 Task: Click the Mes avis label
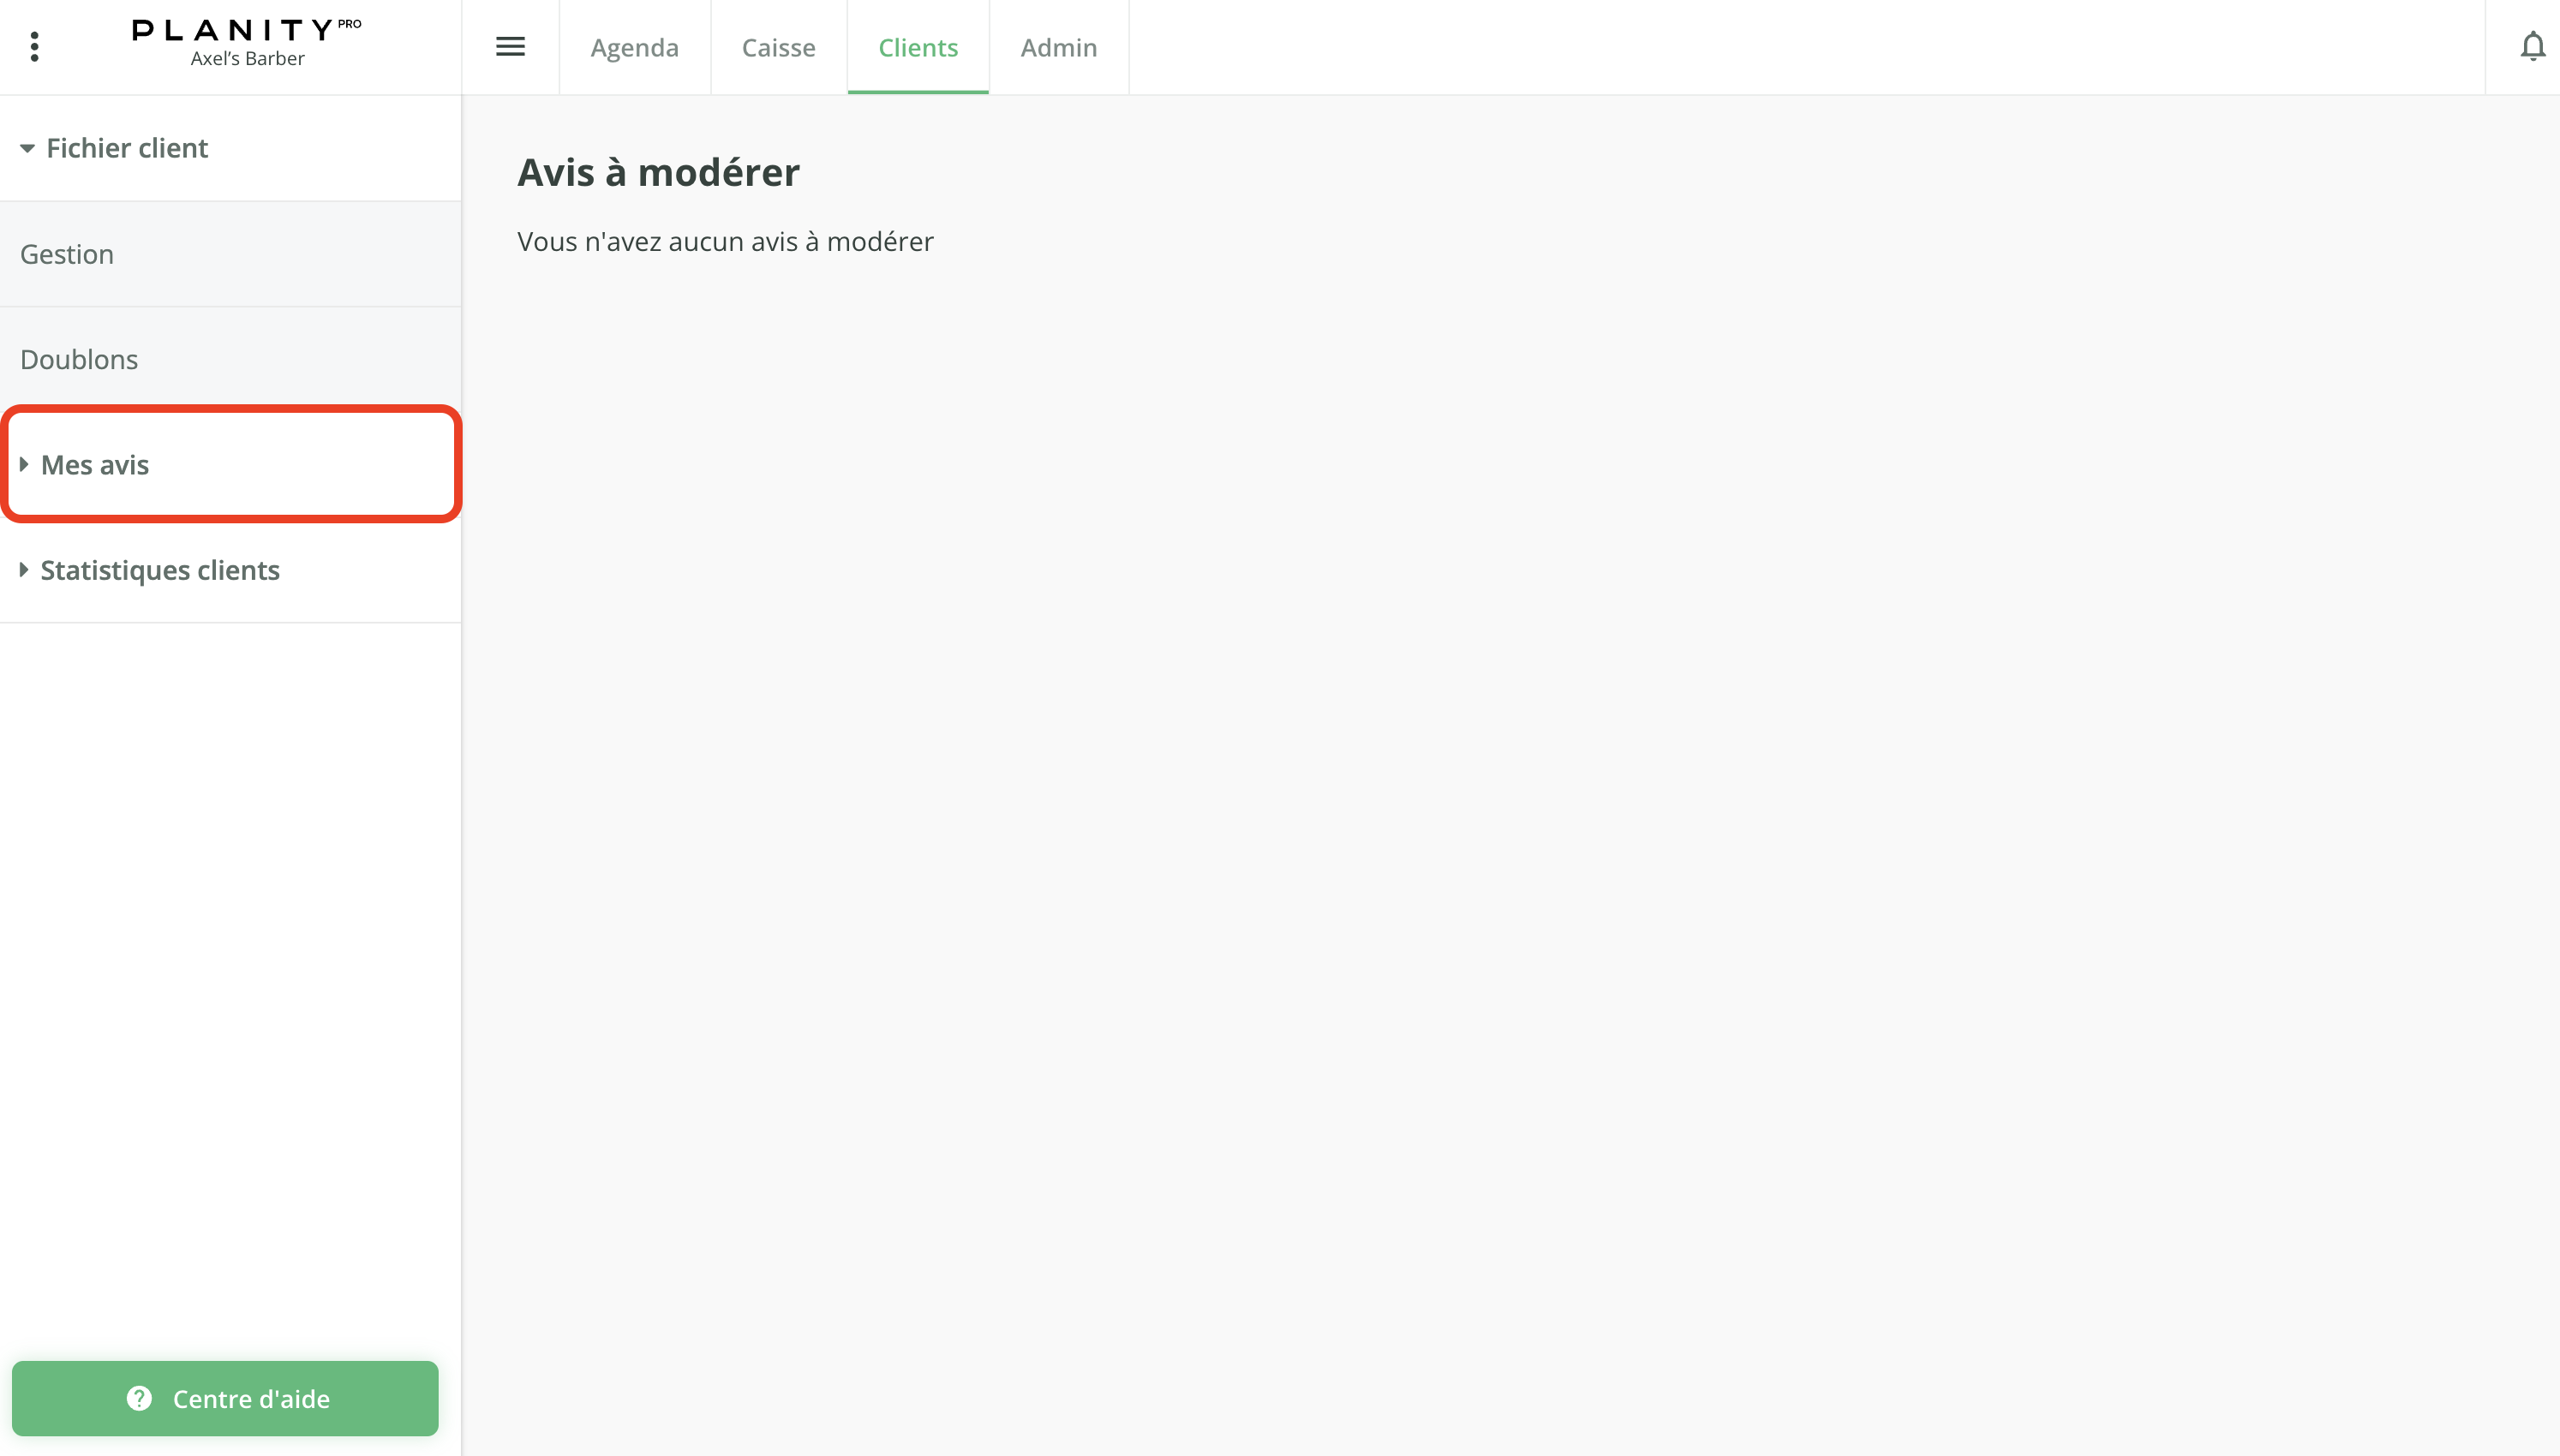click(95, 465)
